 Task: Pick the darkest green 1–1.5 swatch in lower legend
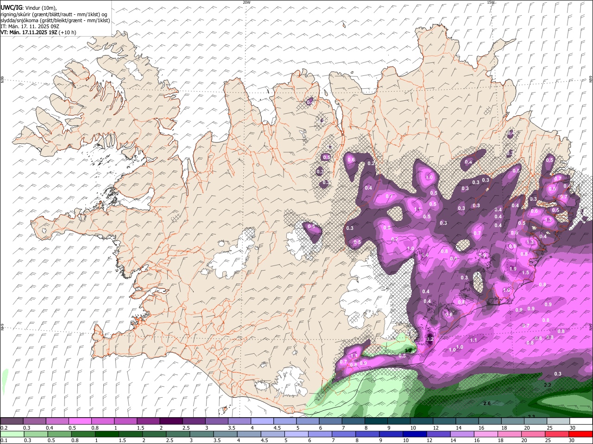107,434
